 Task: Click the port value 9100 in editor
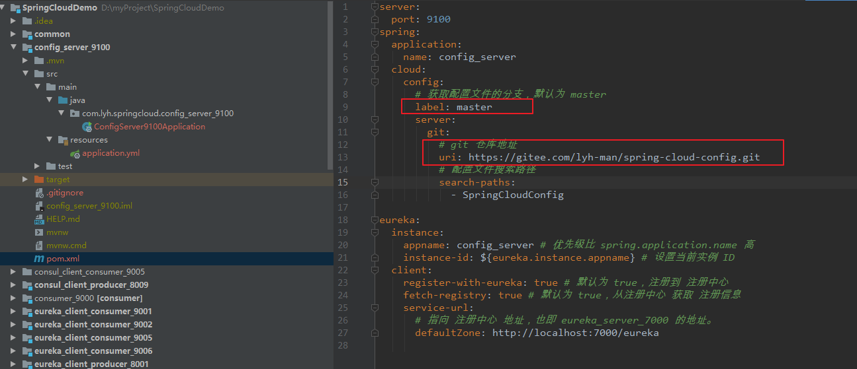(x=439, y=19)
